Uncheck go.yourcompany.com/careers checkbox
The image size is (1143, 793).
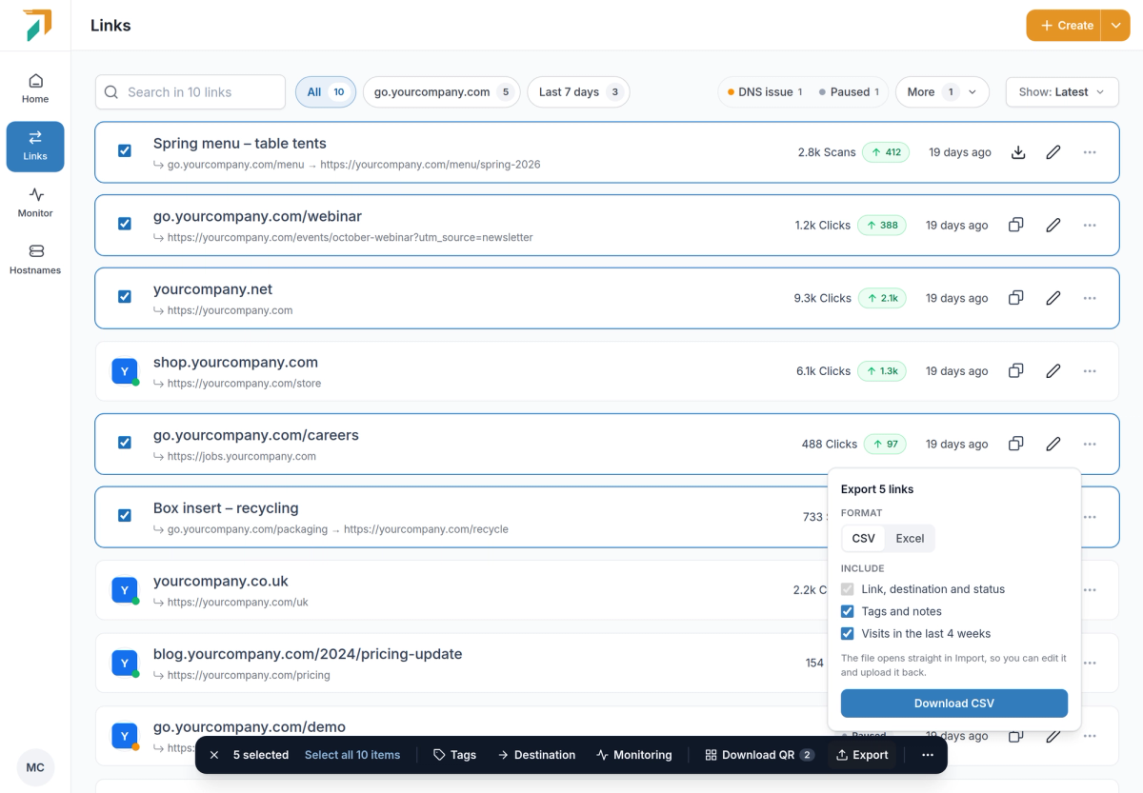[x=125, y=443]
